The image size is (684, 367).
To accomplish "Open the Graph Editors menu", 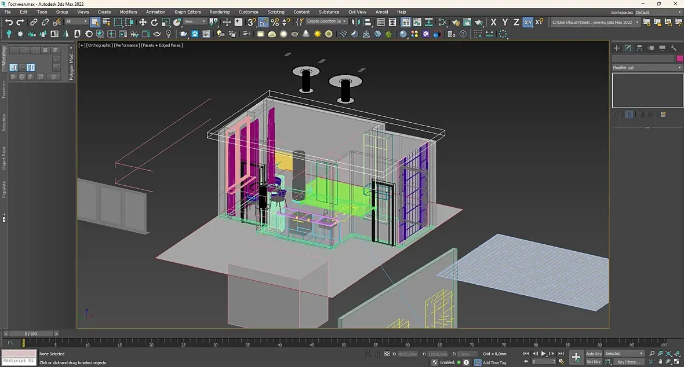I will click(x=187, y=12).
